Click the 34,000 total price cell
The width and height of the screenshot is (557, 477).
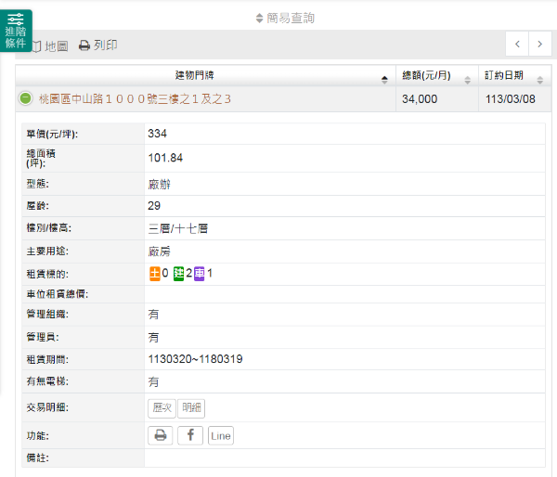click(x=420, y=98)
